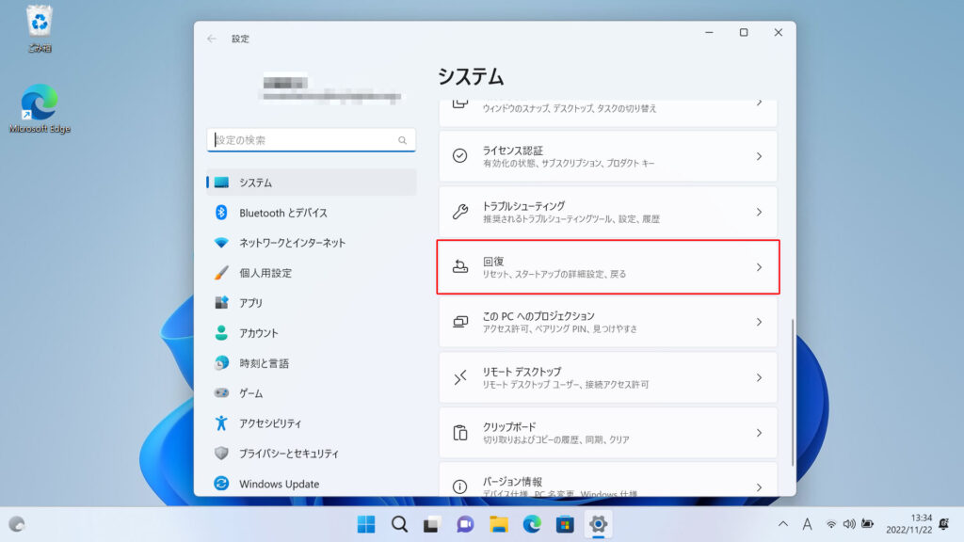Open ライセンス認証 activation settings
This screenshot has height=542, width=964.
pos(608,156)
